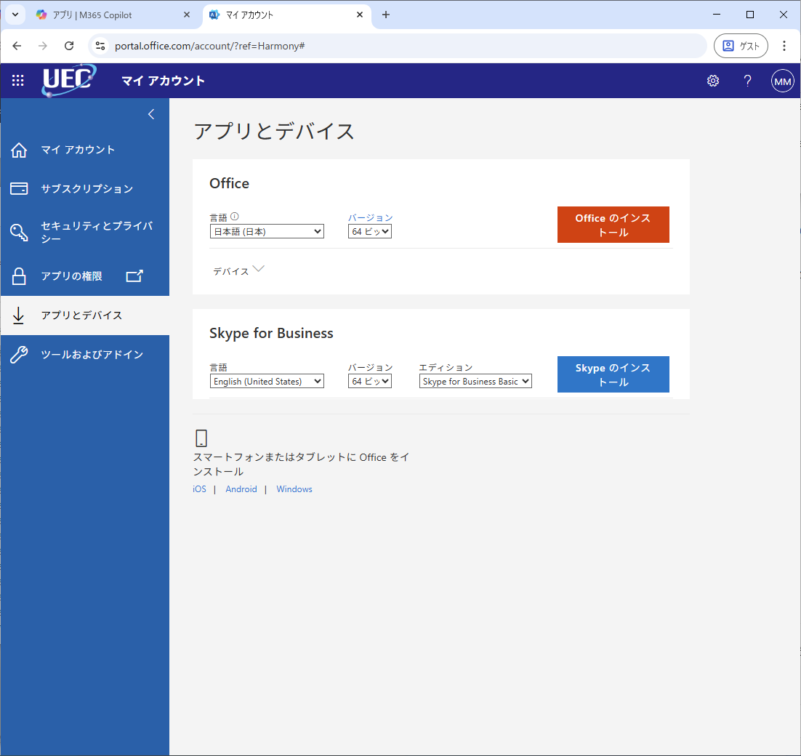
Task: Open the Office version dropdown
Action: pos(369,232)
